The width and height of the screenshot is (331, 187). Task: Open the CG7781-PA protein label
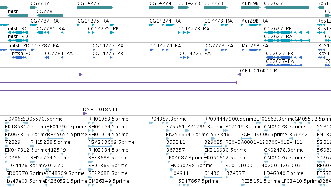[x=59, y=54]
